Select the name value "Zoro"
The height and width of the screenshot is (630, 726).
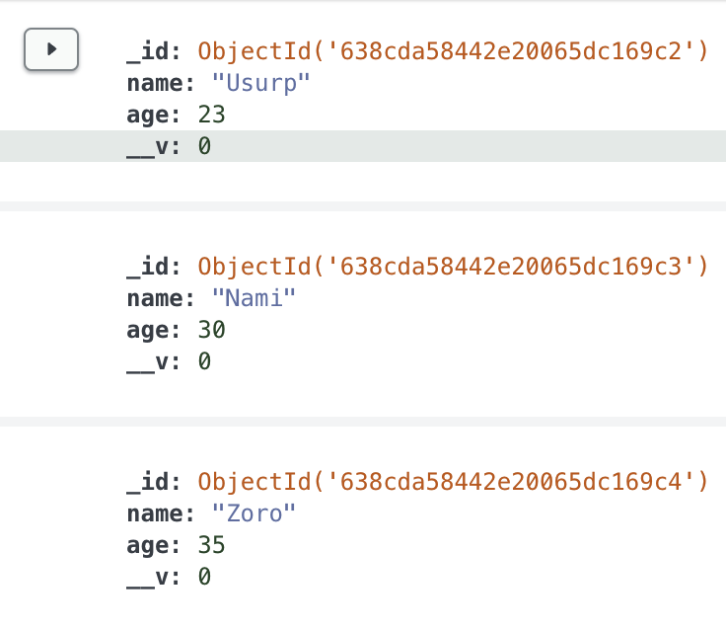[x=254, y=513]
